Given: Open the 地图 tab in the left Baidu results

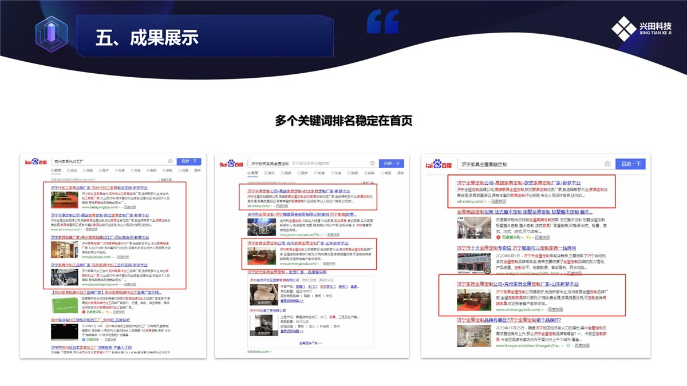Looking at the screenshot, I should coord(168,170).
